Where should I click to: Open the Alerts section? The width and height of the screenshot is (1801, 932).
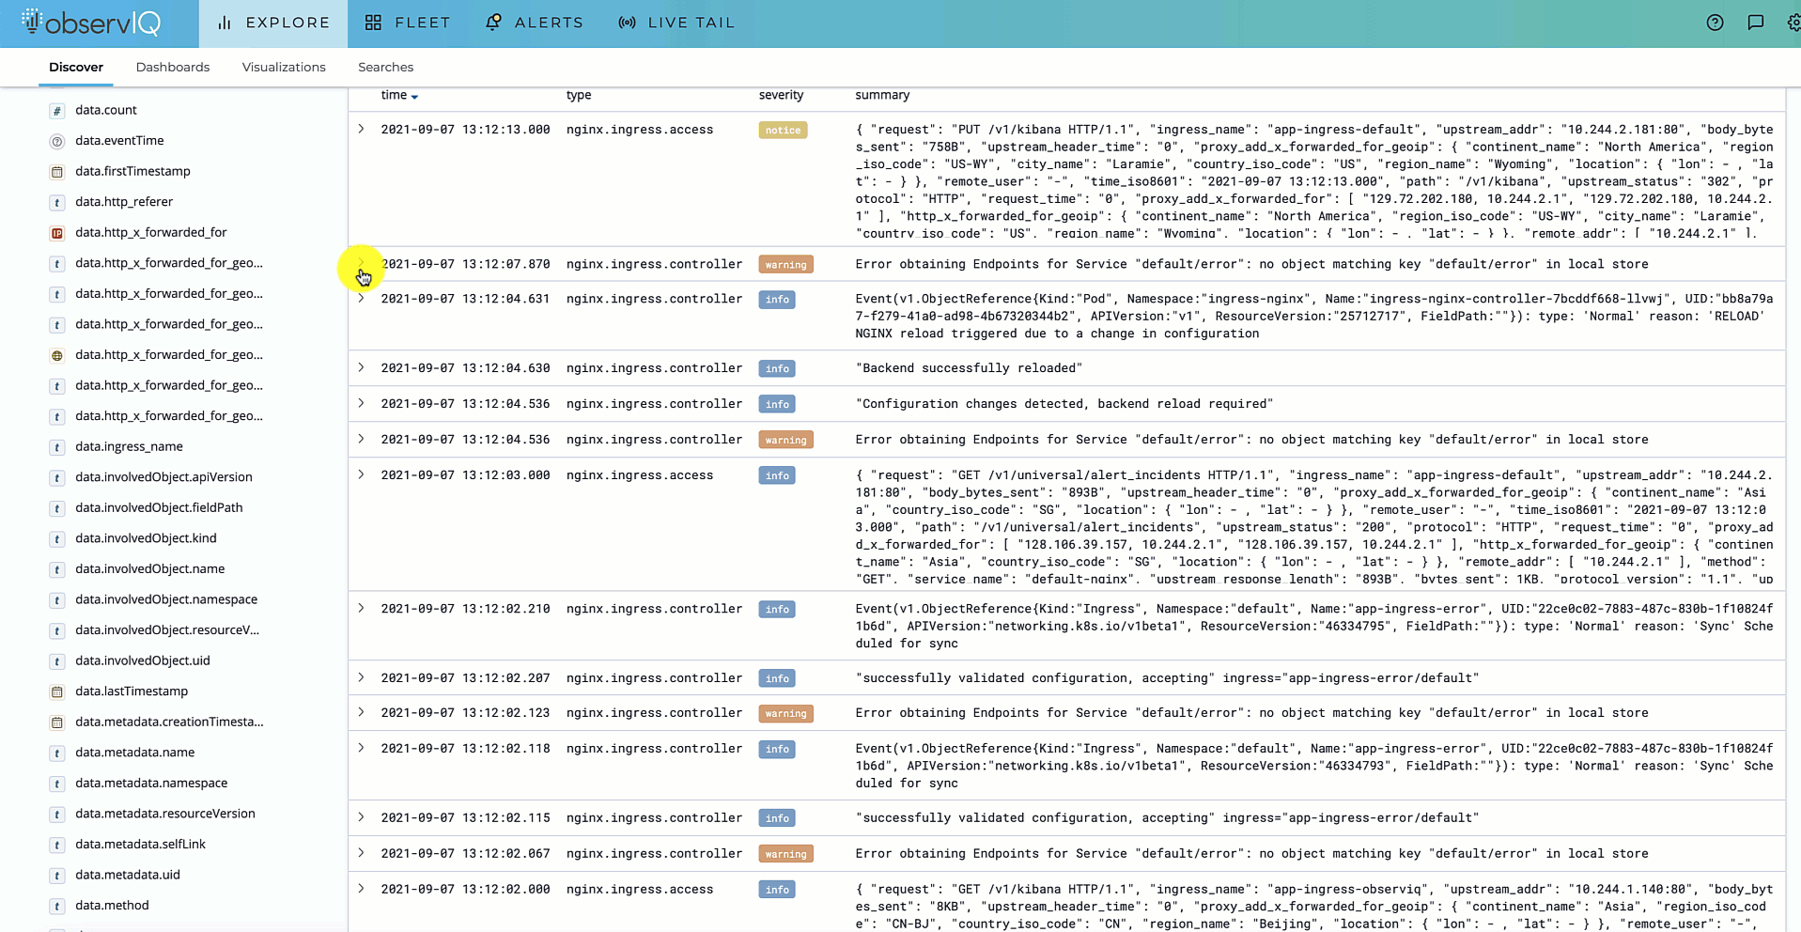pos(534,23)
